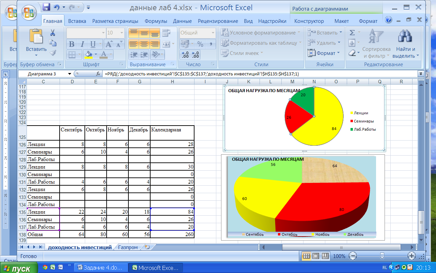Click the Удалить cells button
The width and height of the screenshot is (436, 273).
coord(324,43)
